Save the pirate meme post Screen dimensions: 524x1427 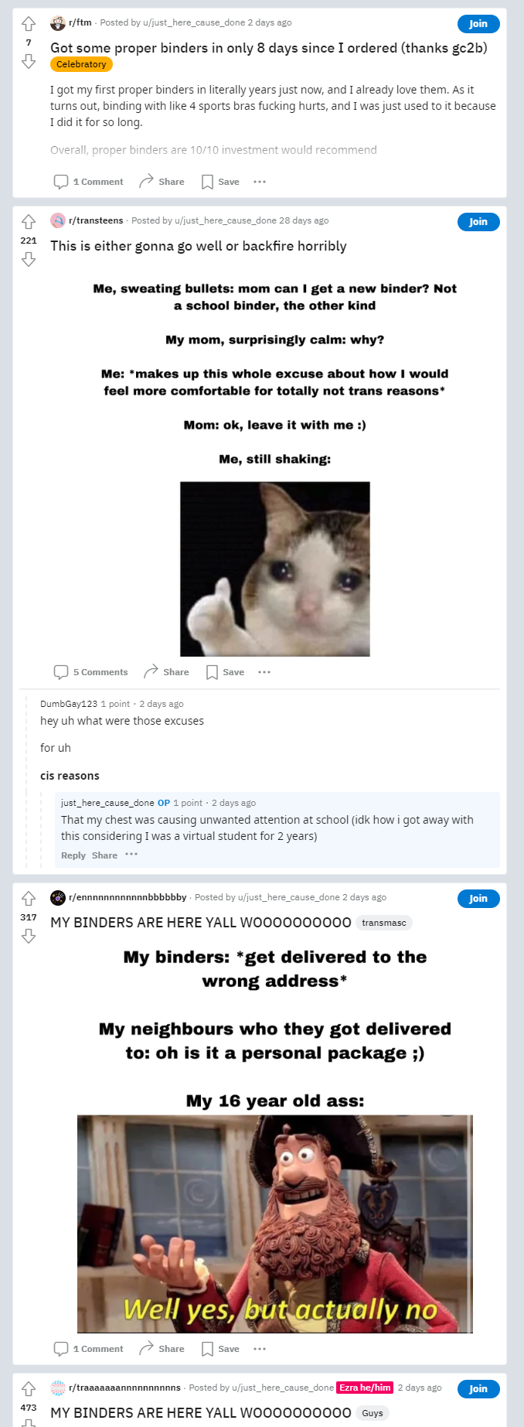(220, 1349)
